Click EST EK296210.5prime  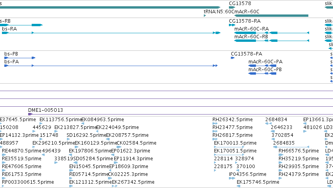[x=54, y=143]
